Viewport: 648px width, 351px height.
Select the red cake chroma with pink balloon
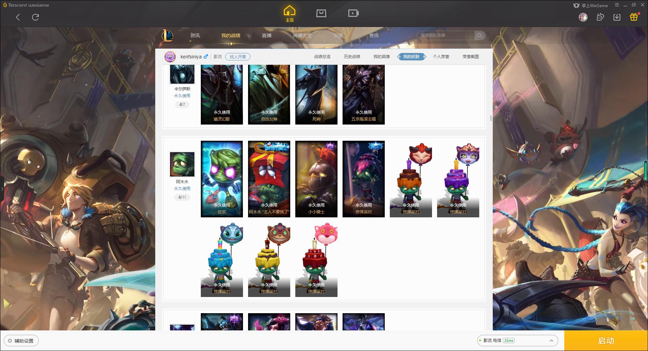(x=316, y=259)
